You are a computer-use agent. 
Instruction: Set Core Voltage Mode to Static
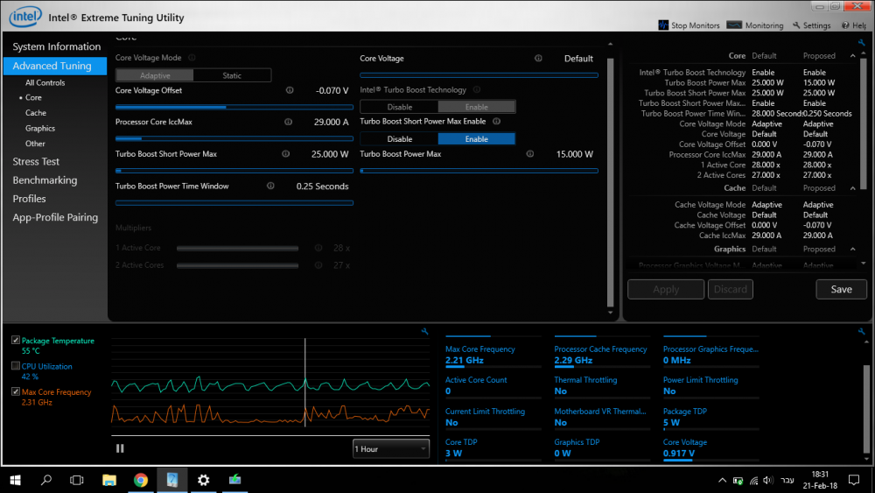point(232,75)
